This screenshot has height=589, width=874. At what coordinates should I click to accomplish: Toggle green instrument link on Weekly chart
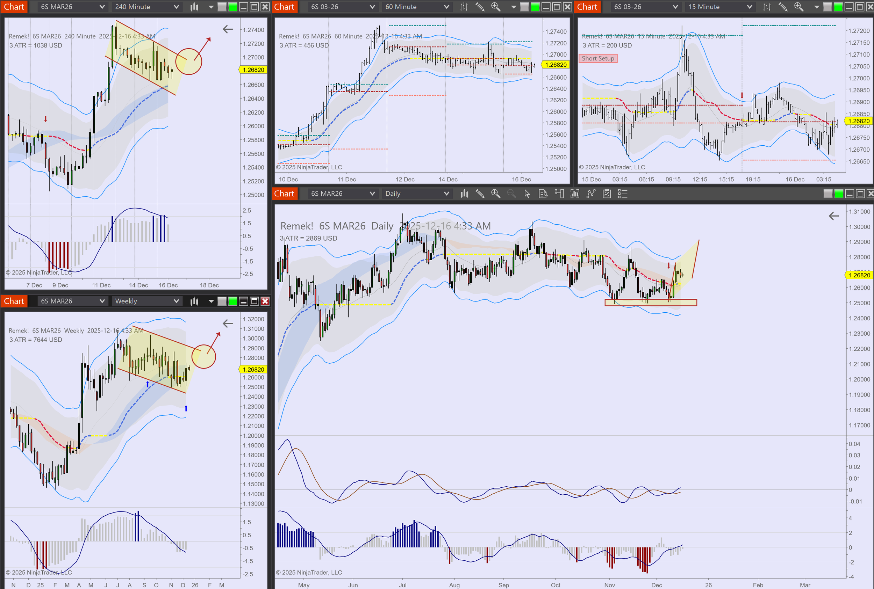[233, 301]
